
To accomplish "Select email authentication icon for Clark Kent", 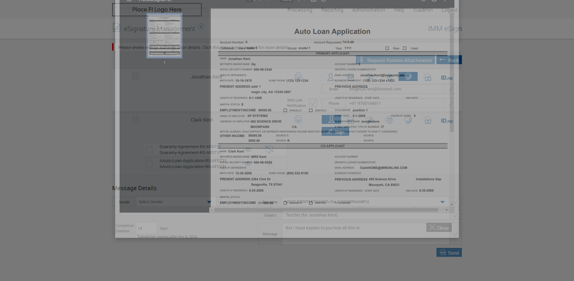I will (350, 120).
